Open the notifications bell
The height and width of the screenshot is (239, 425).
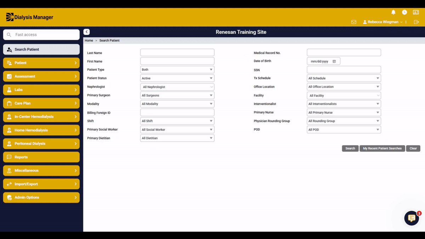tap(393, 12)
